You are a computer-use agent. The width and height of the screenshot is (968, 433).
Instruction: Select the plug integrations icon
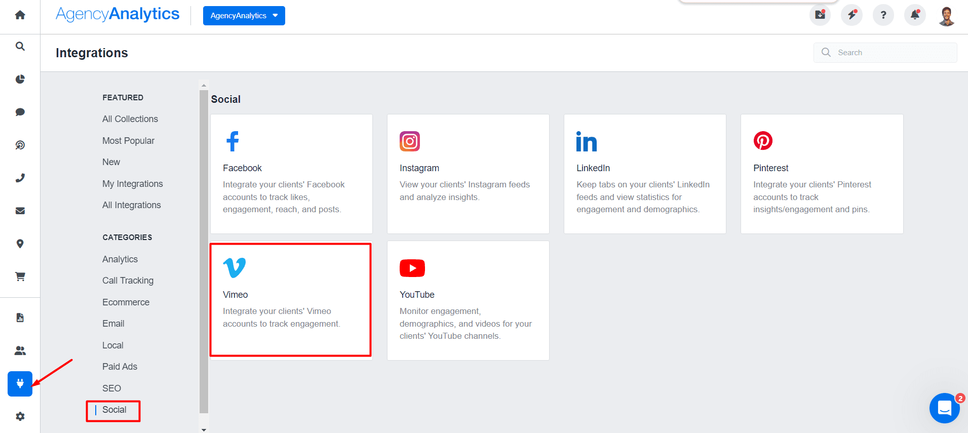[20, 384]
